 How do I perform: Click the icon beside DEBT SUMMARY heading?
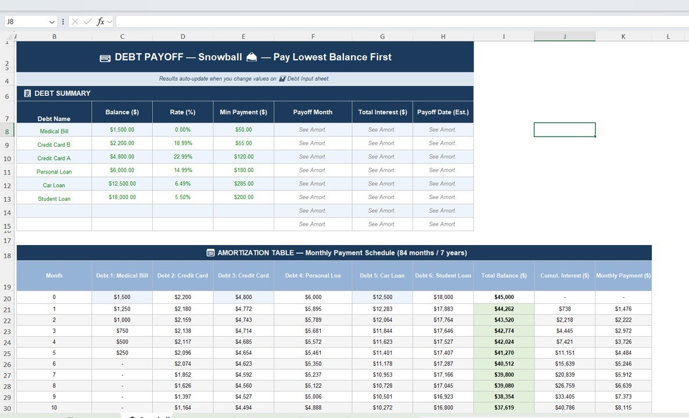point(27,93)
